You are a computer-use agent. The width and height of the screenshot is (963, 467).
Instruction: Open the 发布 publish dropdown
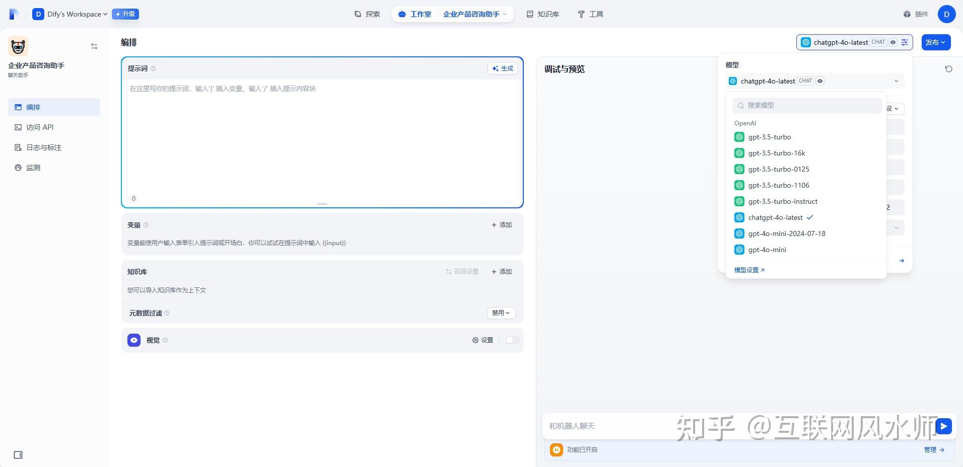[x=936, y=42]
